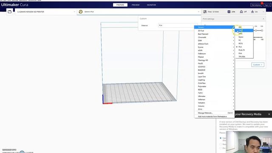This screenshot has height=153, width=272.
Task: Expand the Polymaker brand submenu
Action: (214, 86)
